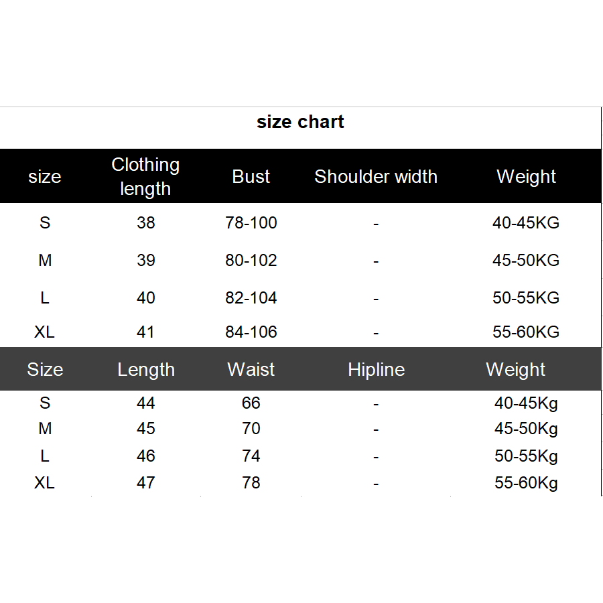Select the waist value 74
Viewport: 603px width, 603px height.
click(251, 456)
